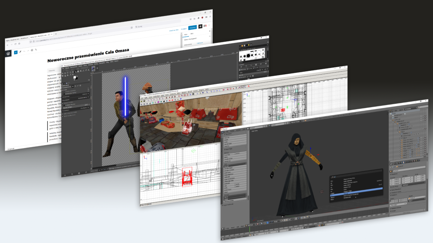Open the settings gear in WordPress editor
This screenshot has width=433, height=243.
point(200,26)
